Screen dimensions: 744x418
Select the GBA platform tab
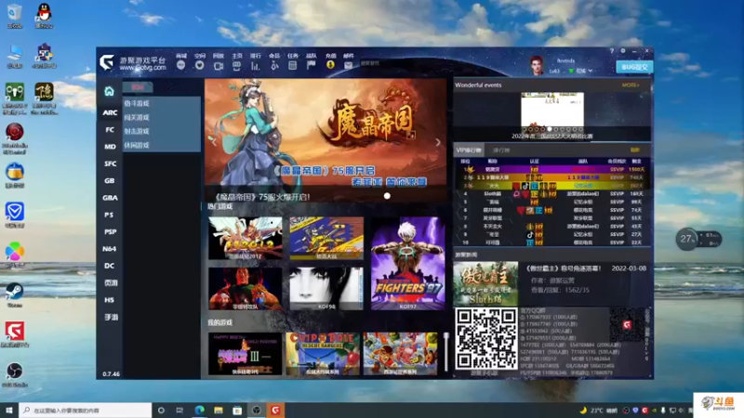(x=110, y=198)
